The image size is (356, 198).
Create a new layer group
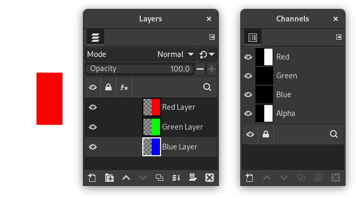click(x=109, y=178)
